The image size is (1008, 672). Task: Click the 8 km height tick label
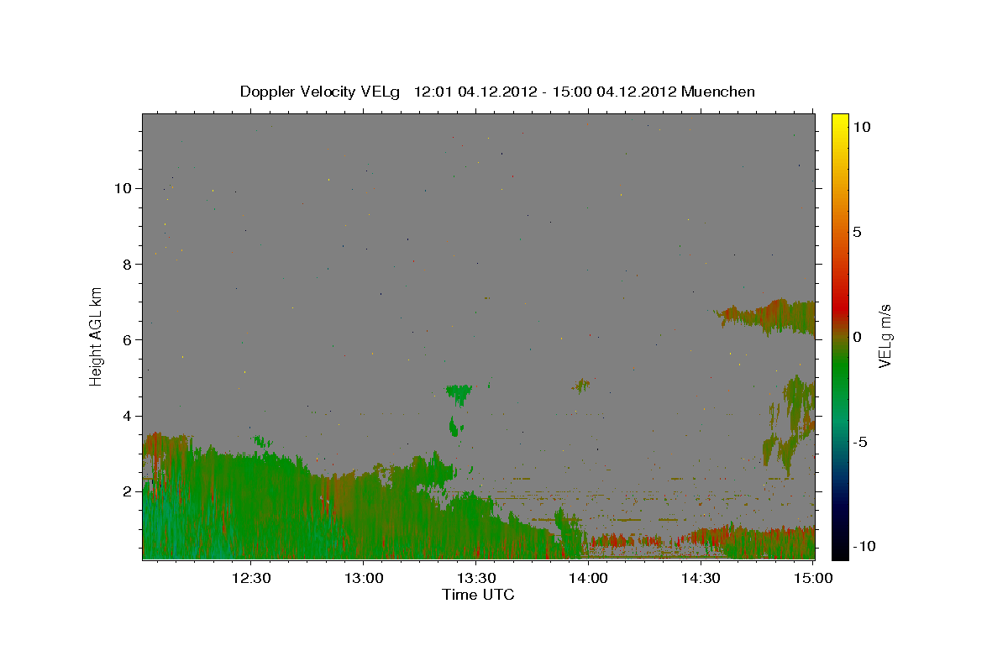click(126, 264)
